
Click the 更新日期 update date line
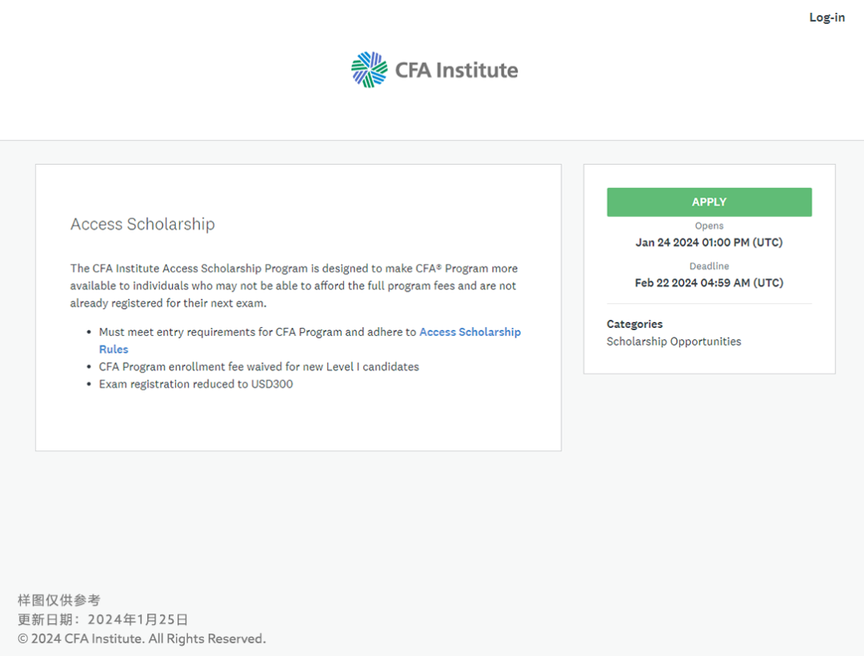tap(103, 619)
